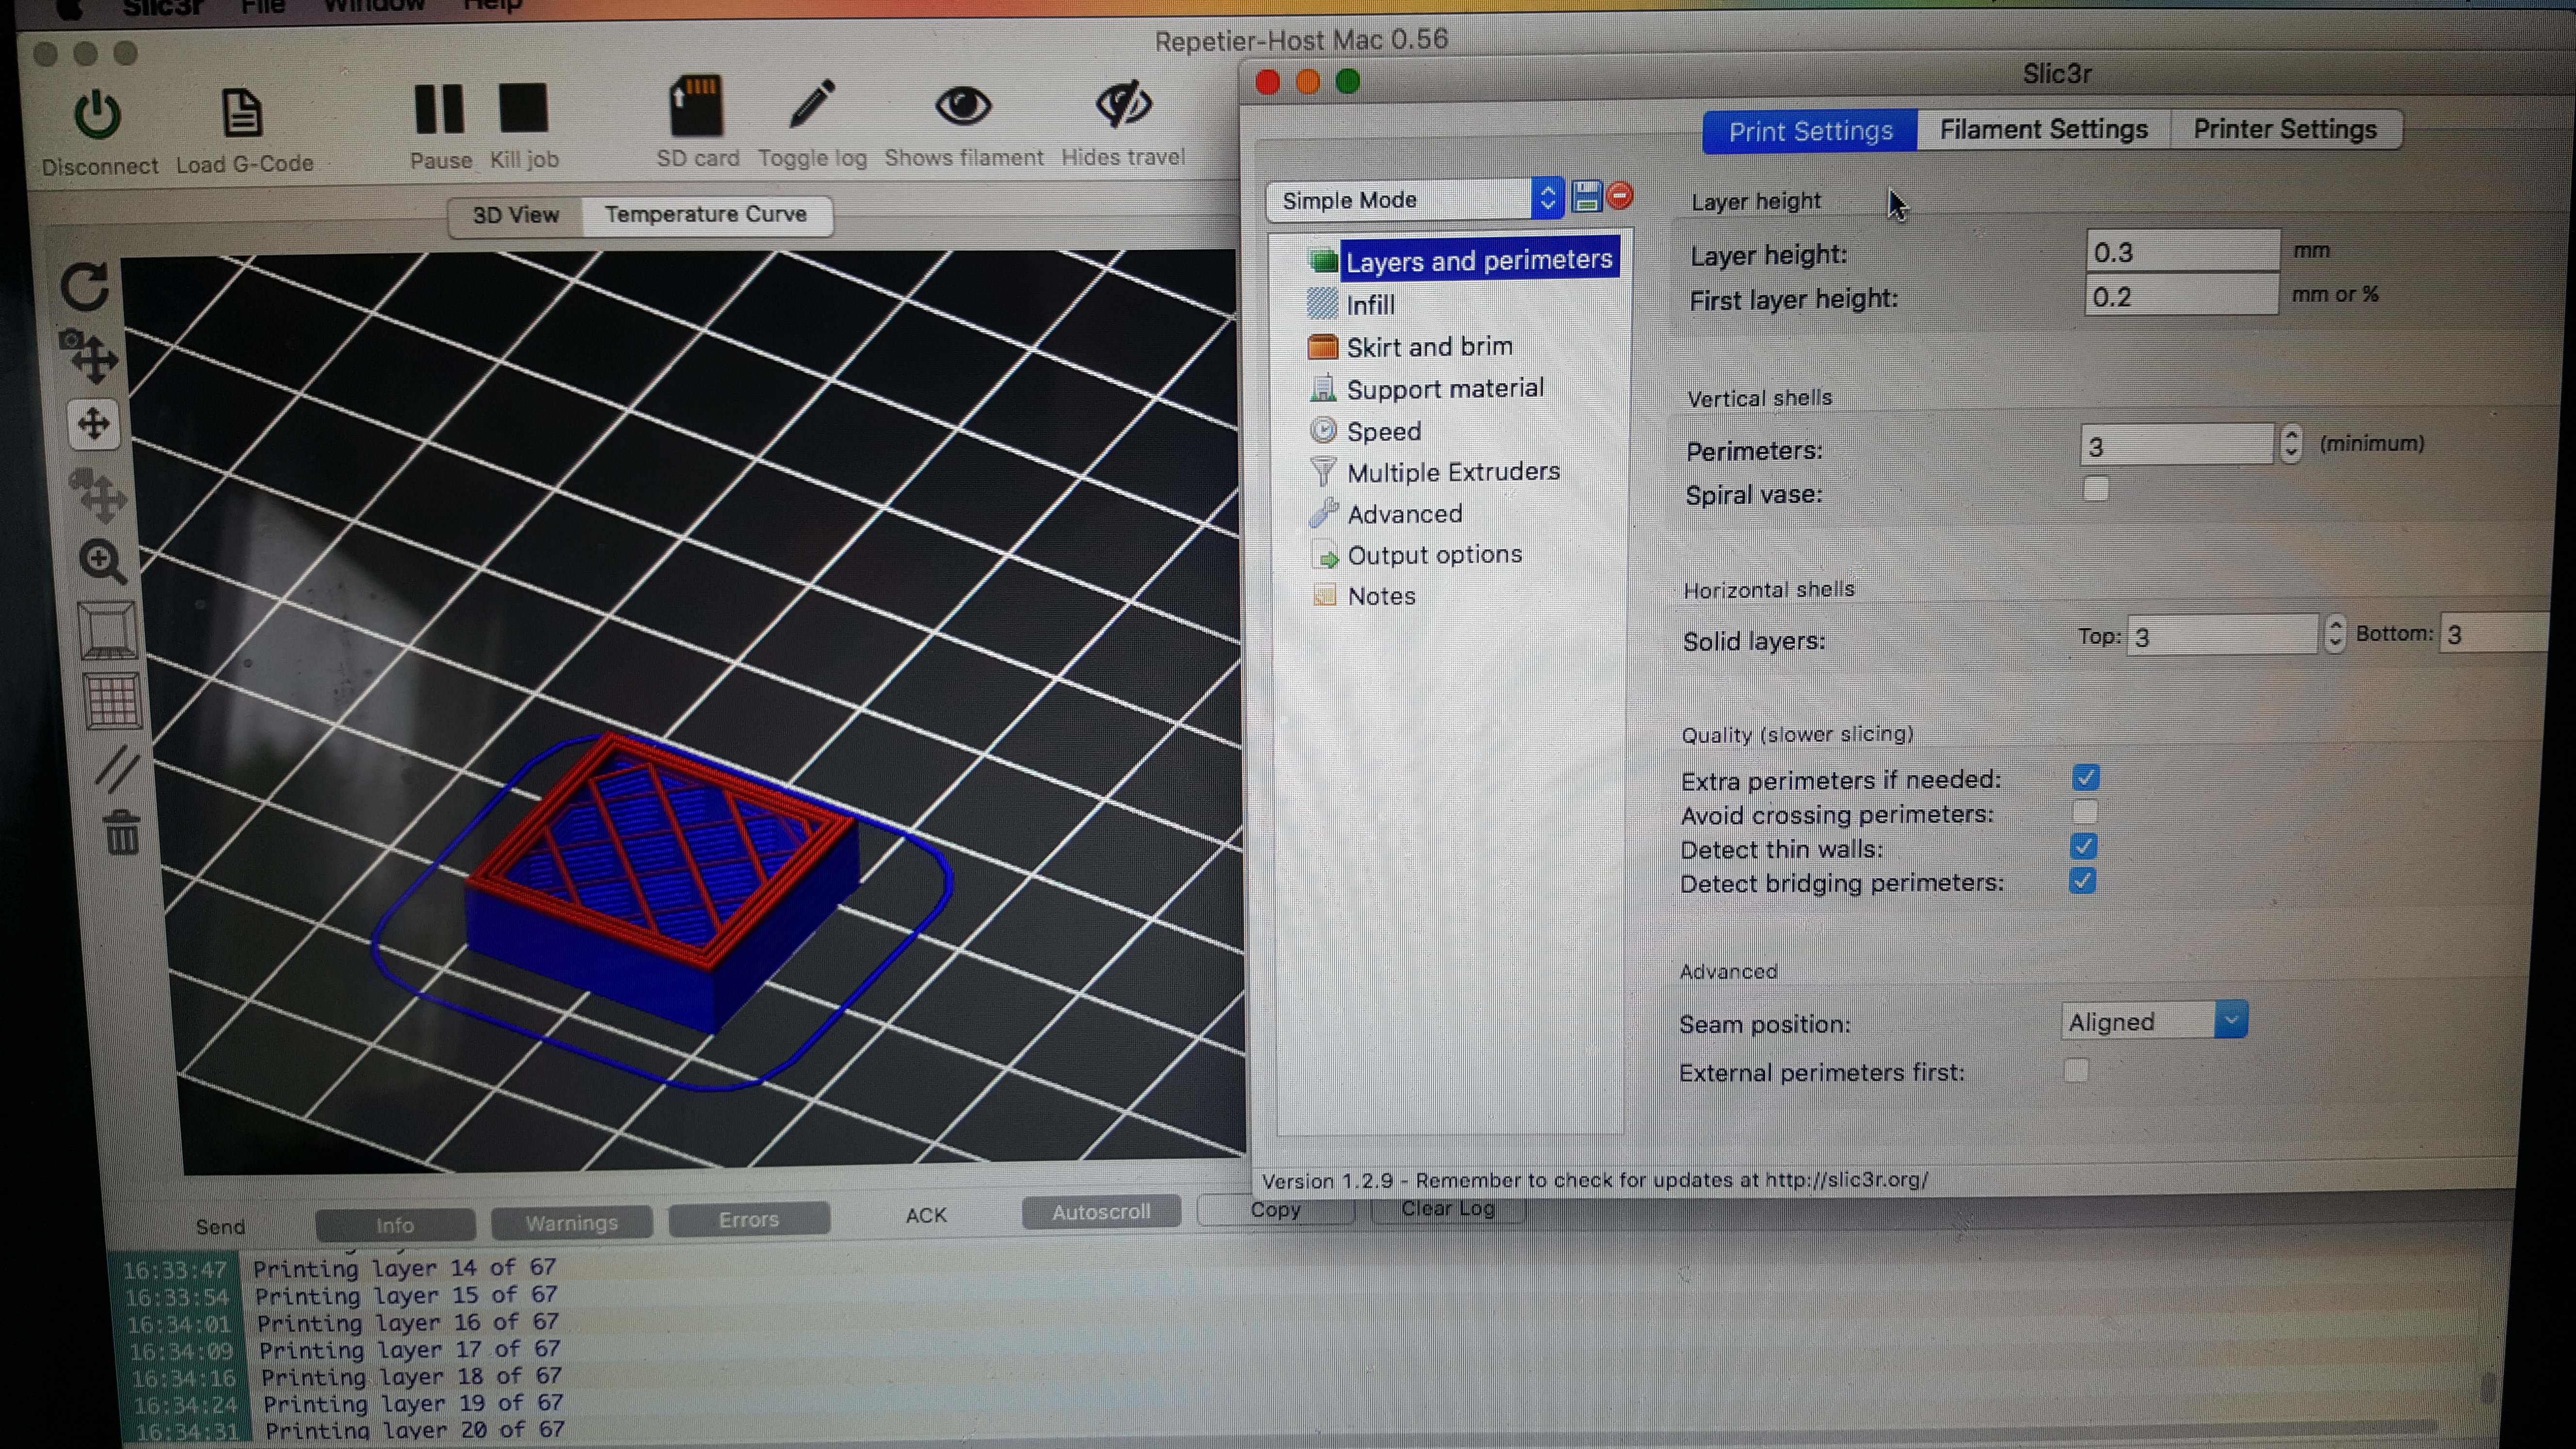The height and width of the screenshot is (1449, 2576).
Task: Open the SD card manager icon
Action: 696,106
